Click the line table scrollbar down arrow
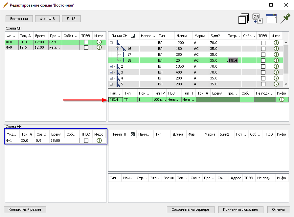Image resolution: width=294 pixels, height=217 pixels. coord(286,84)
